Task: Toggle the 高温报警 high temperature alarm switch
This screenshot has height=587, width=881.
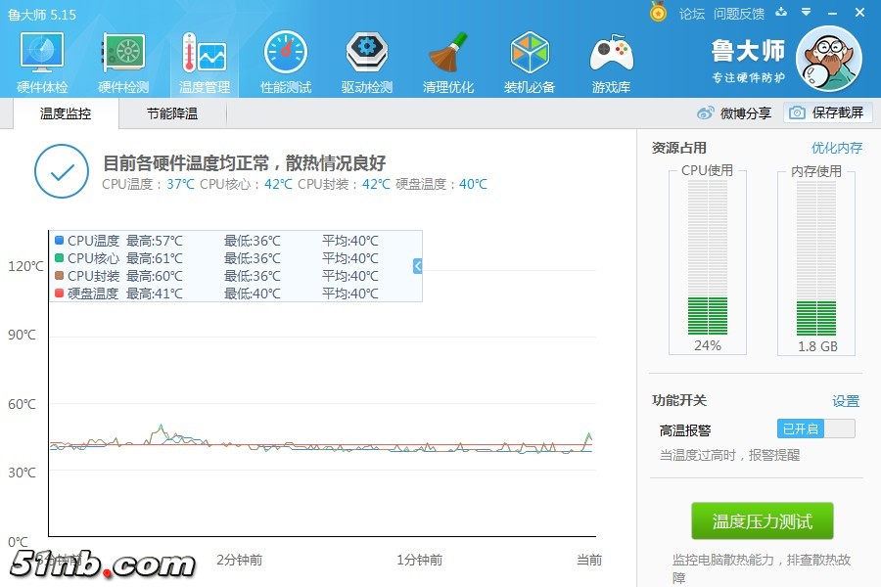Action: pyautogui.click(x=815, y=429)
